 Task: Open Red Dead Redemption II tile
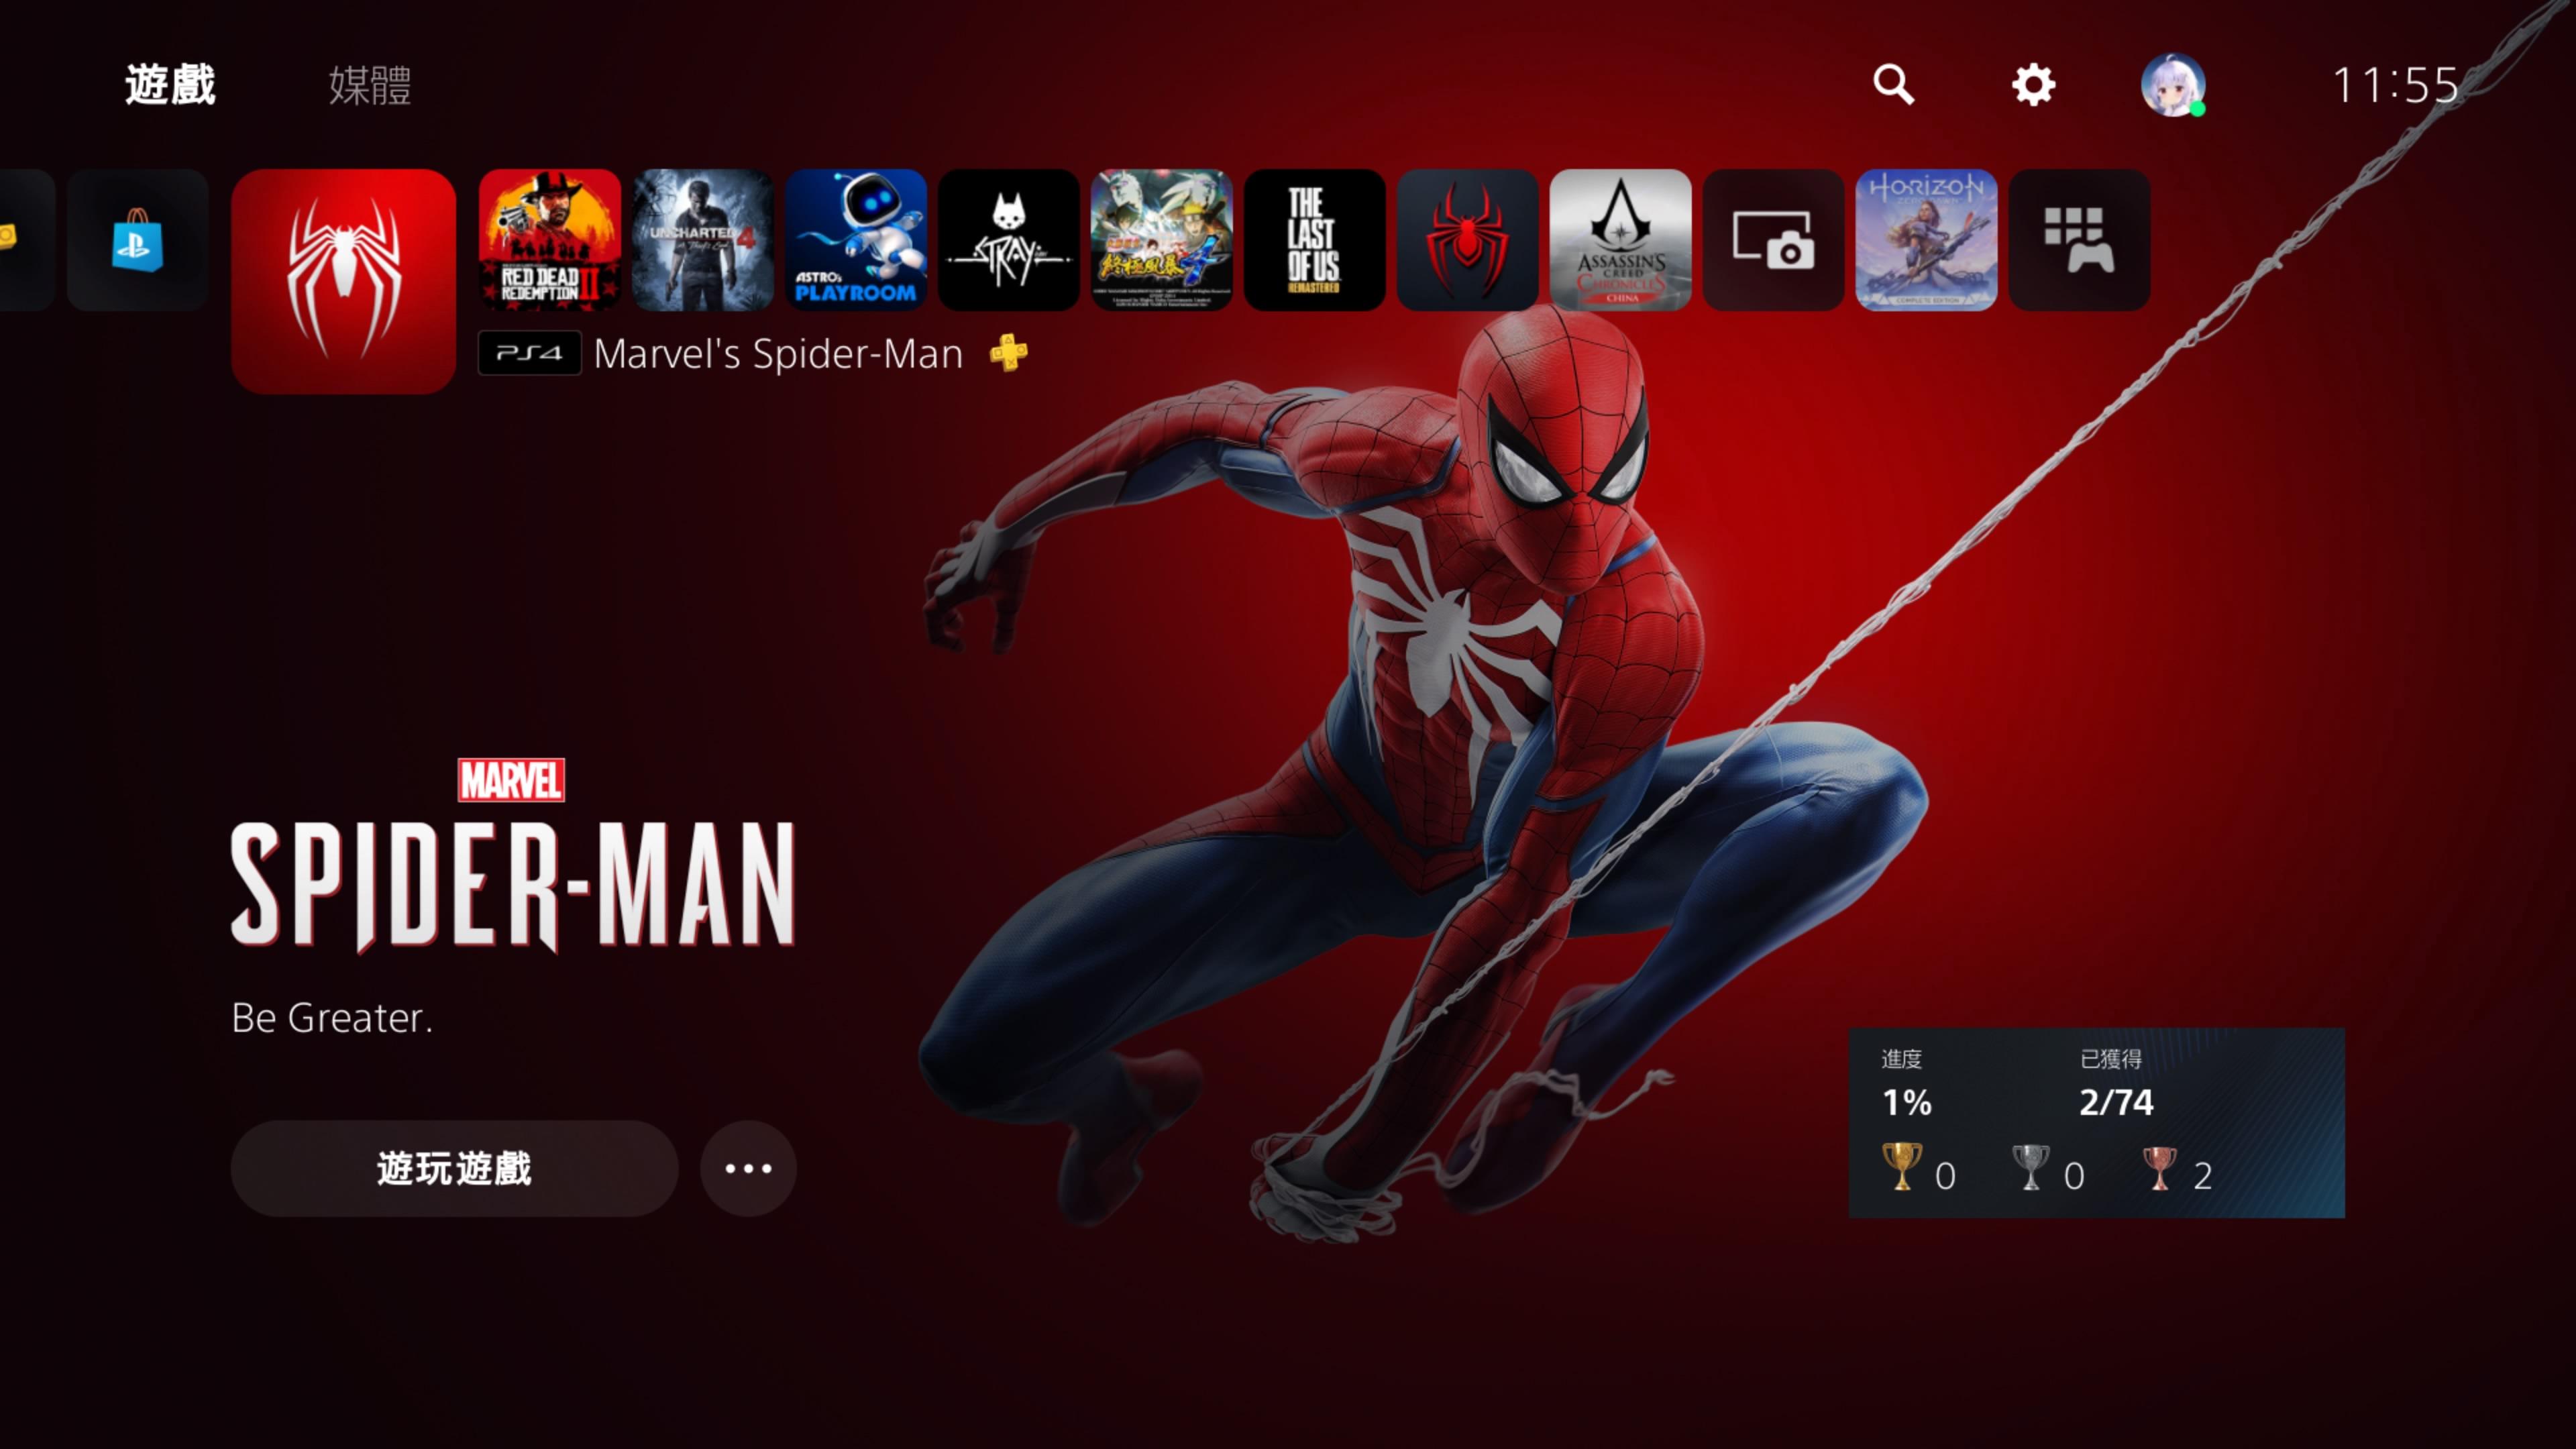(549, 240)
